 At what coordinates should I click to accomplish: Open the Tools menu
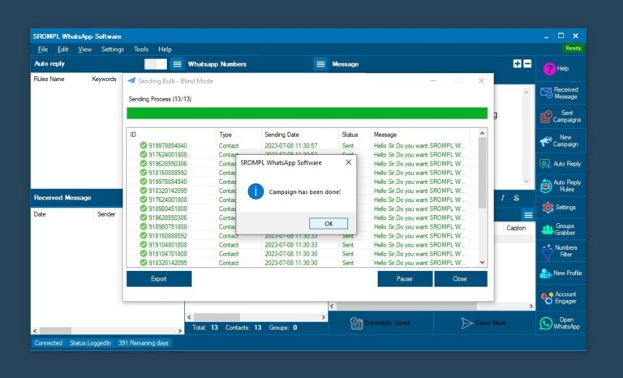click(141, 49)
